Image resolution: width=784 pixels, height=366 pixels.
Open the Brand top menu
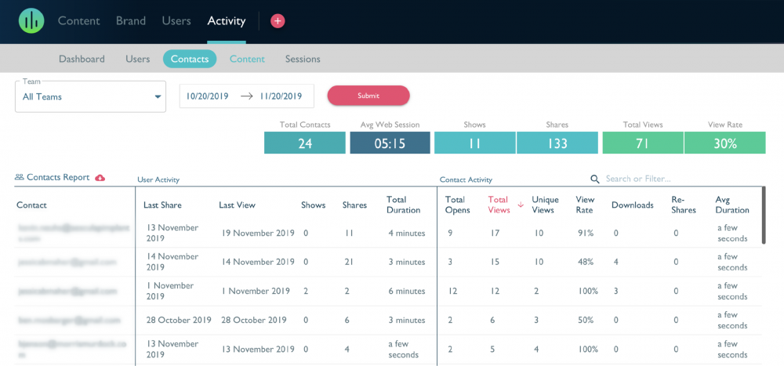[x=131, y=21]
